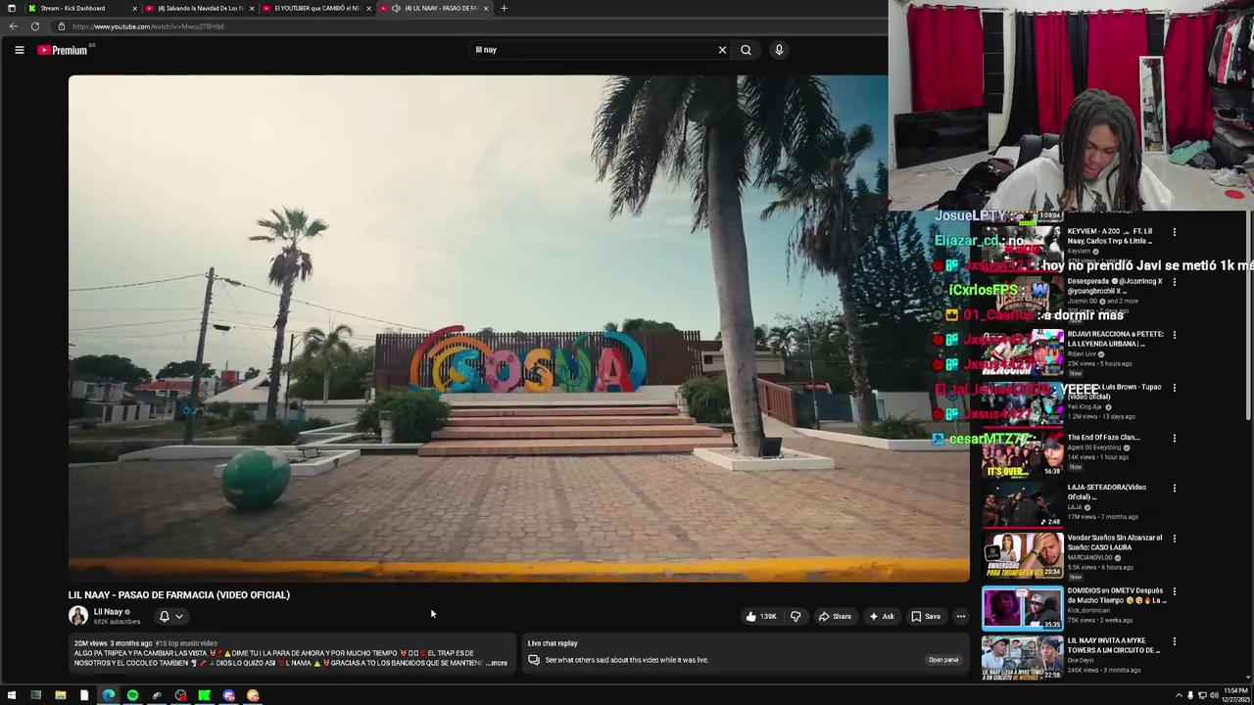The width and height of the screenshot is (1254, 705).
Task: Open notification bell options for Lil Naay
Action: point(170,616)
